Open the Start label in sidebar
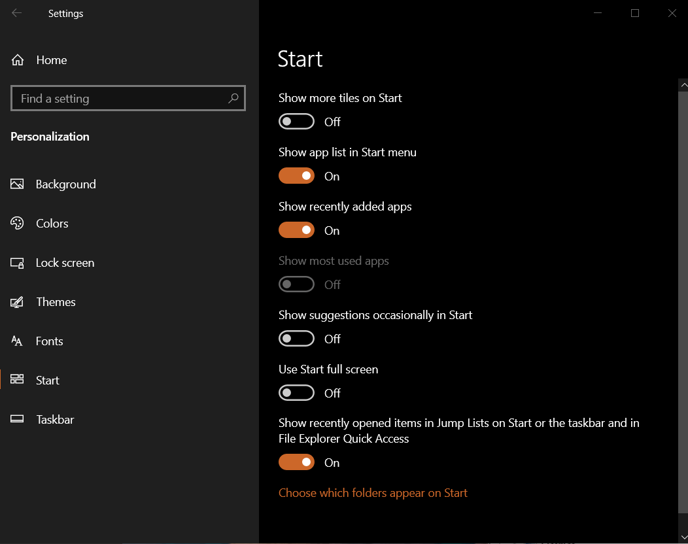Screen dimensions: 688x544 click(x=47, y=381)
